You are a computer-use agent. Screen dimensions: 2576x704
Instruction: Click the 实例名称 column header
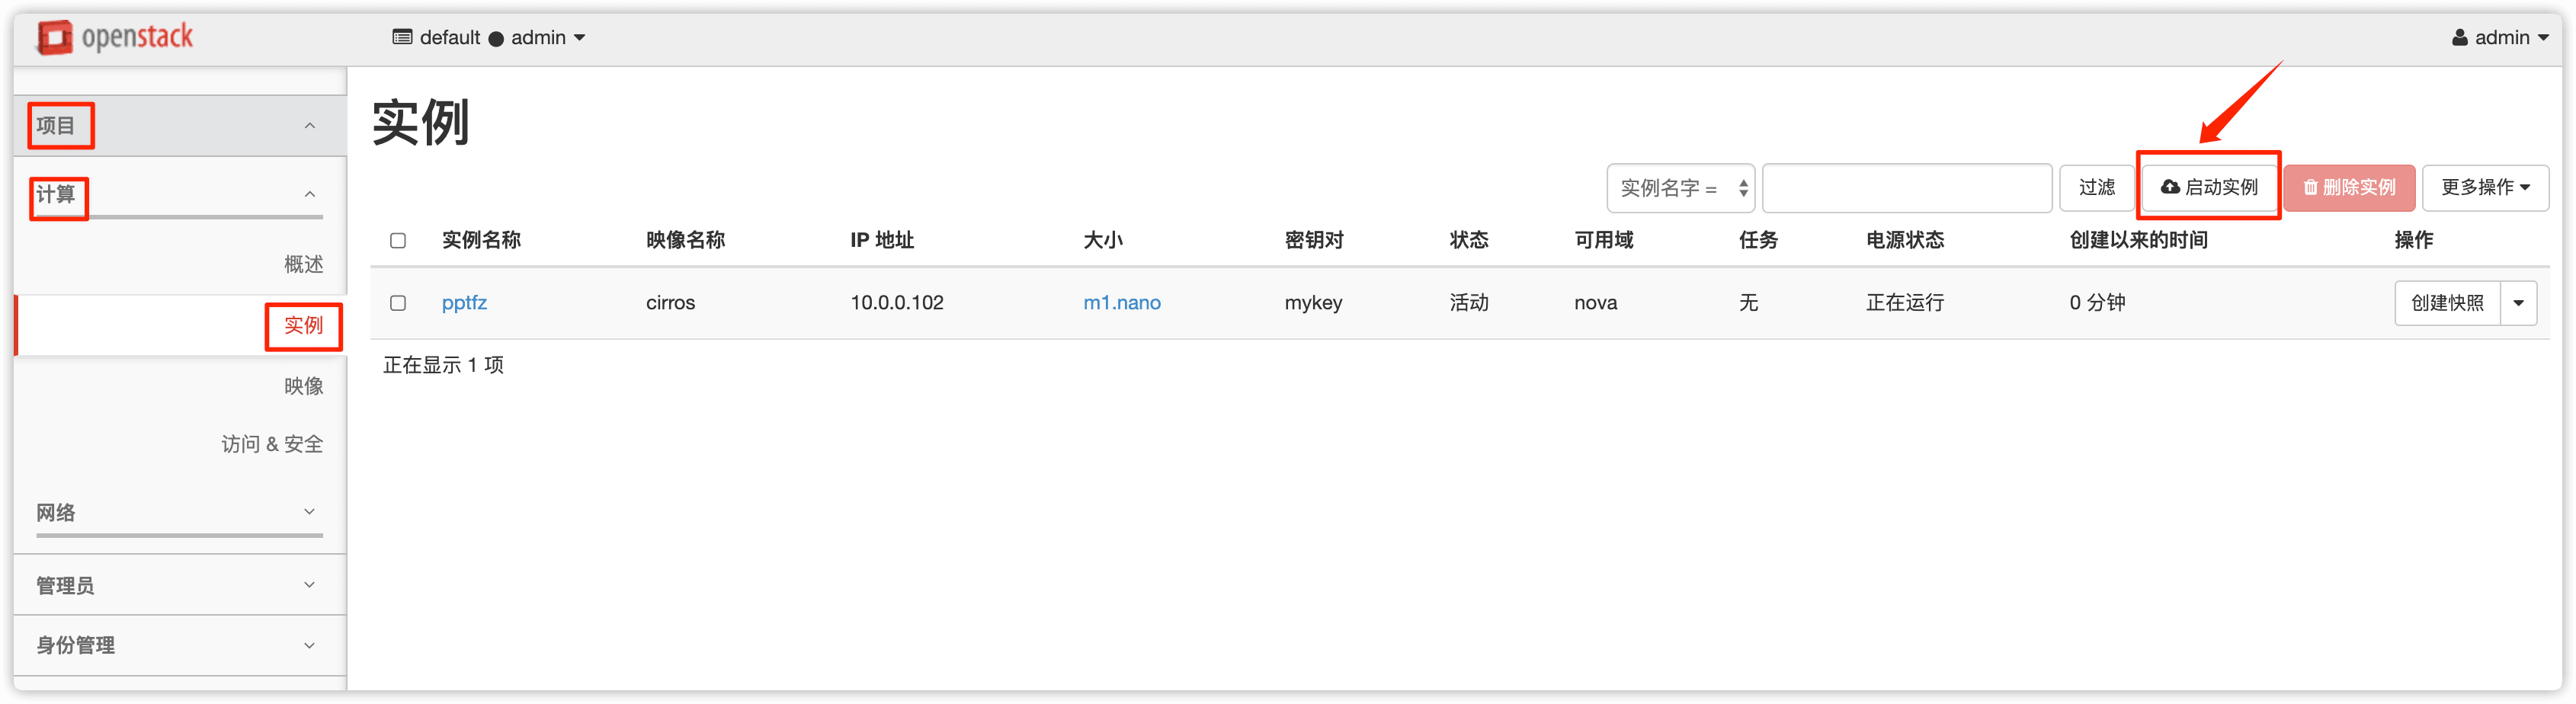481,240
